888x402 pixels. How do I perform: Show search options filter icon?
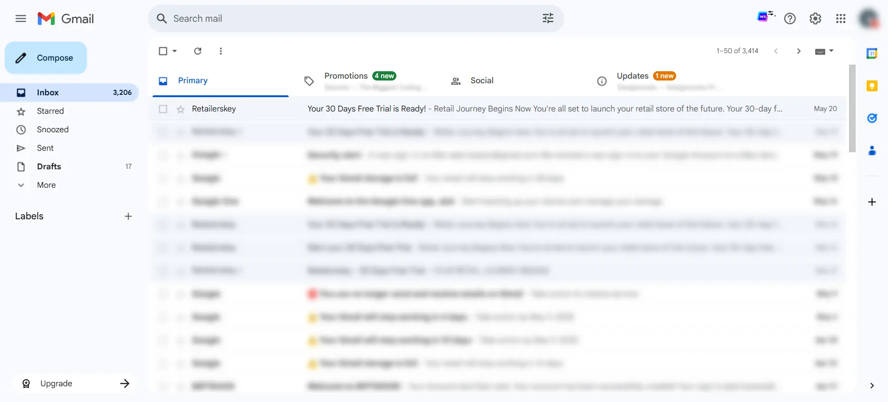(548, 19)
